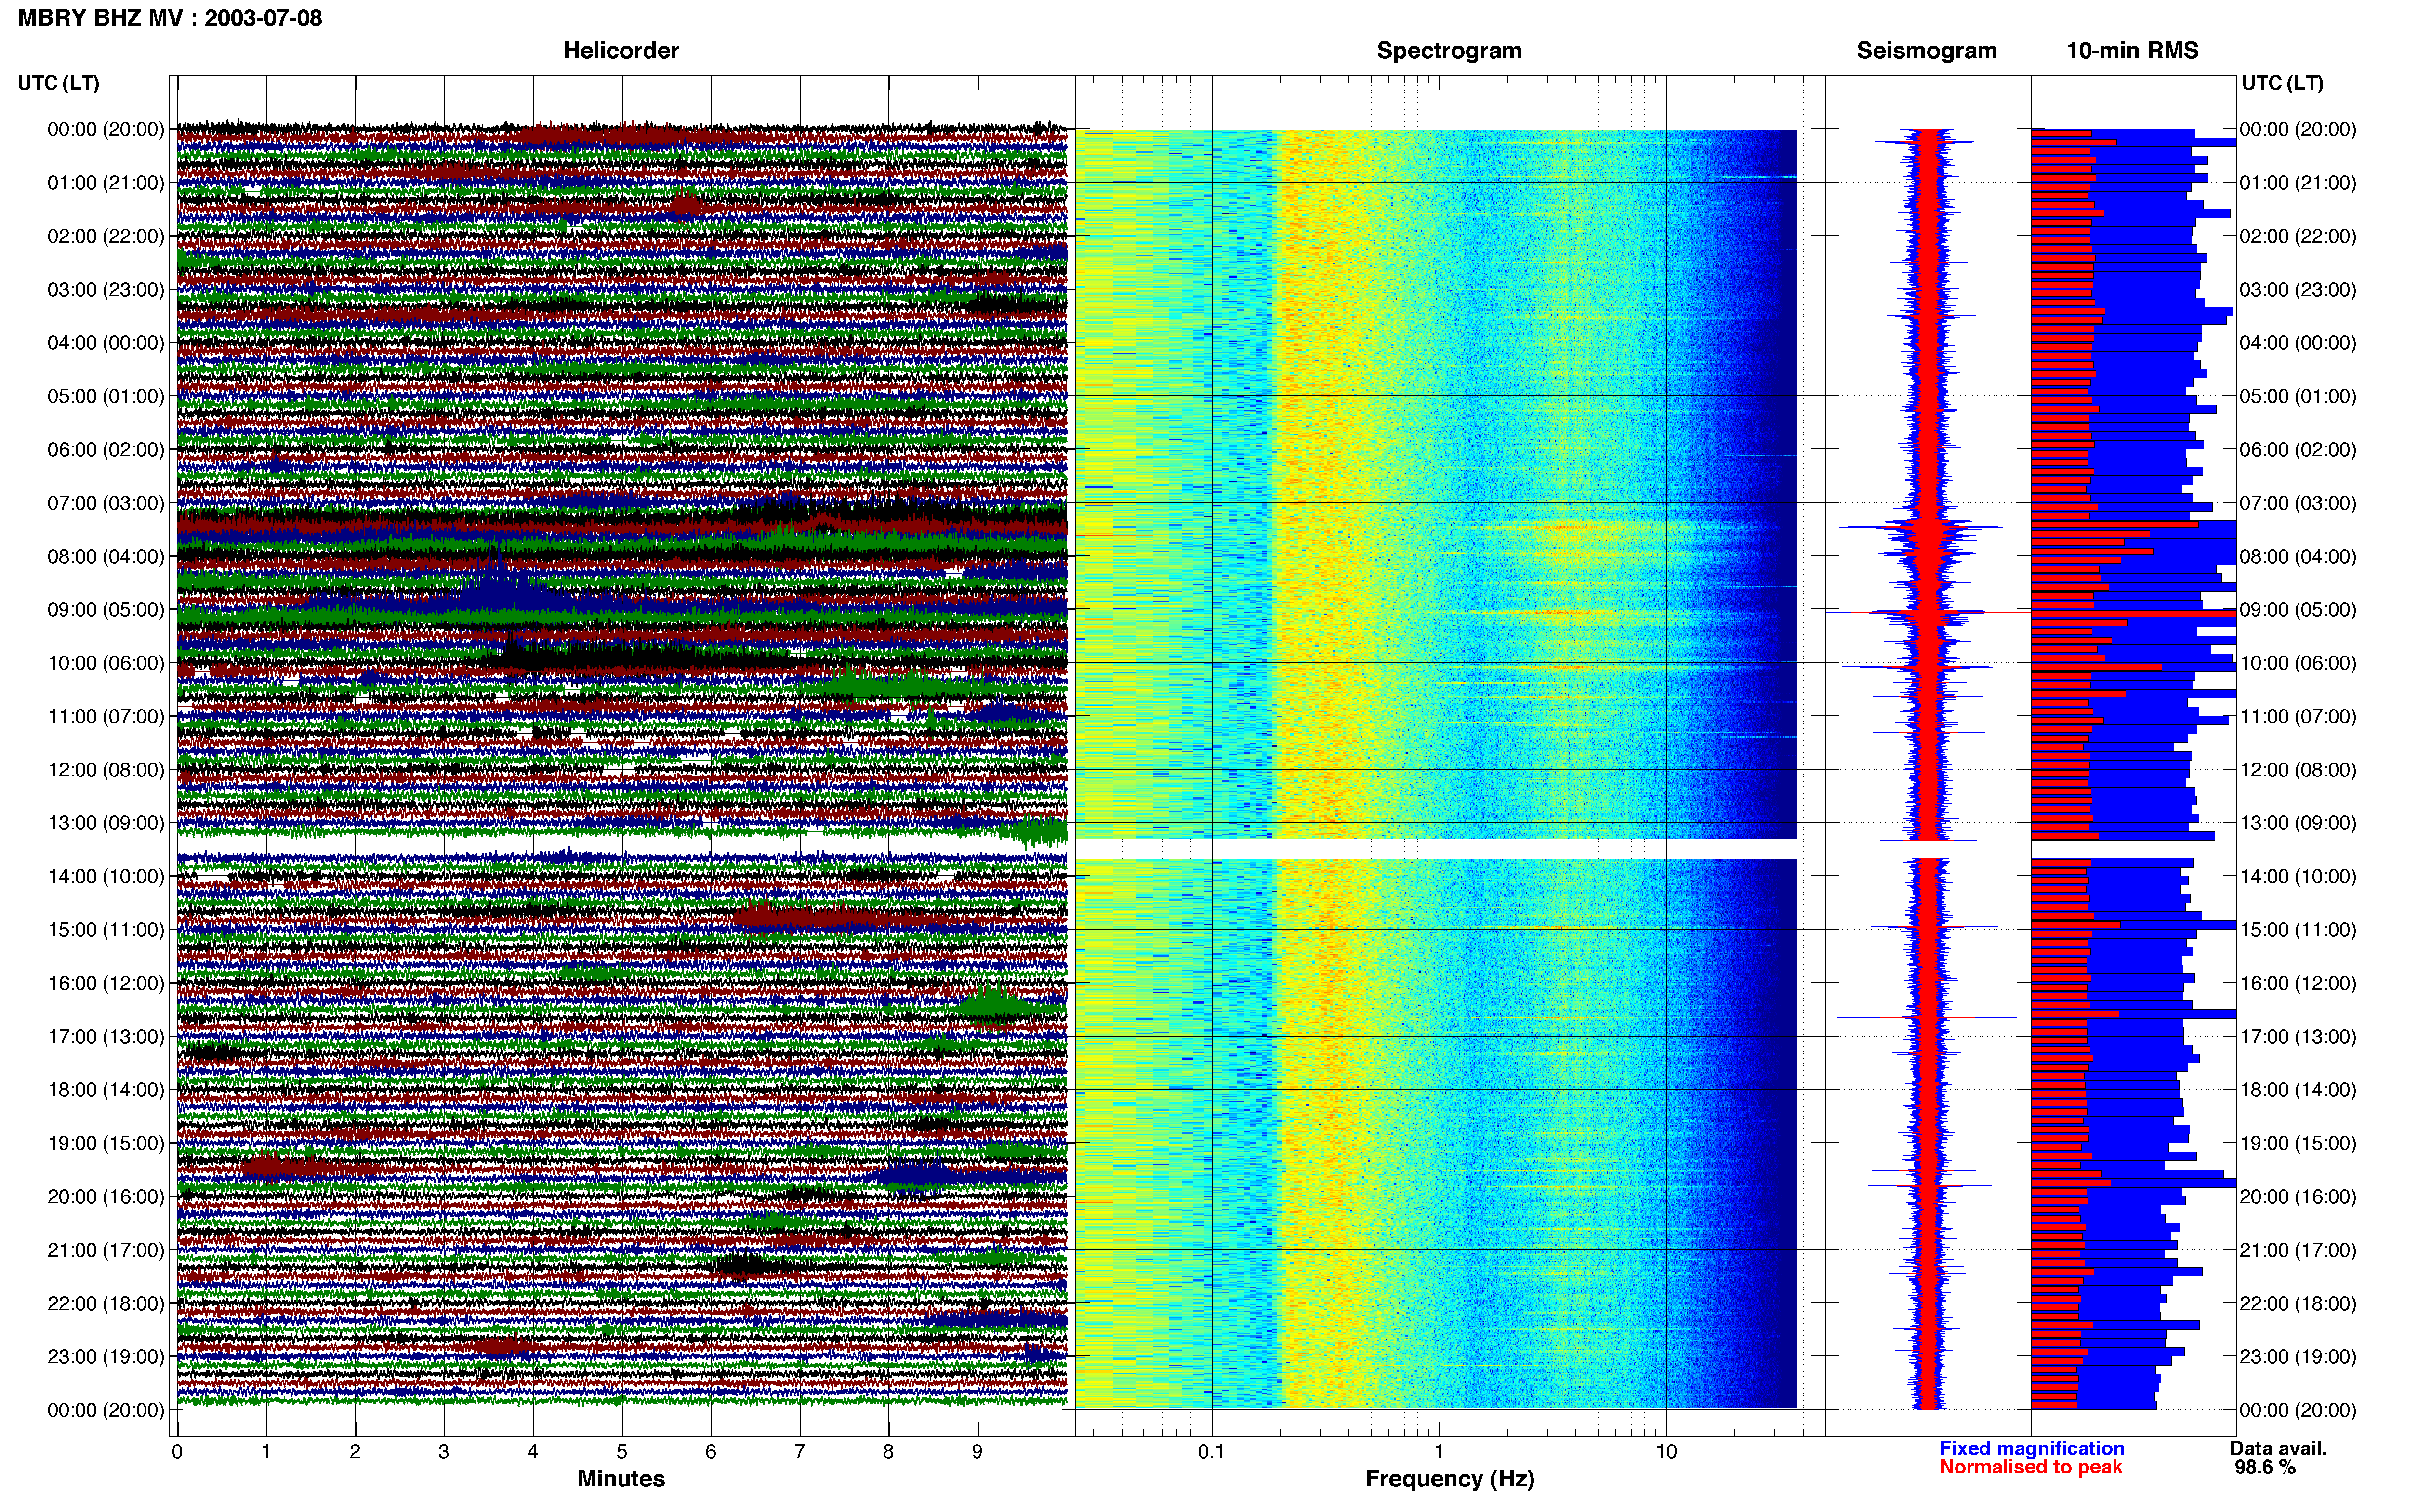The image size is (2418, 1512).
Task: Click the left 09:00 (05:00) time label
Action: click(106, 610)
